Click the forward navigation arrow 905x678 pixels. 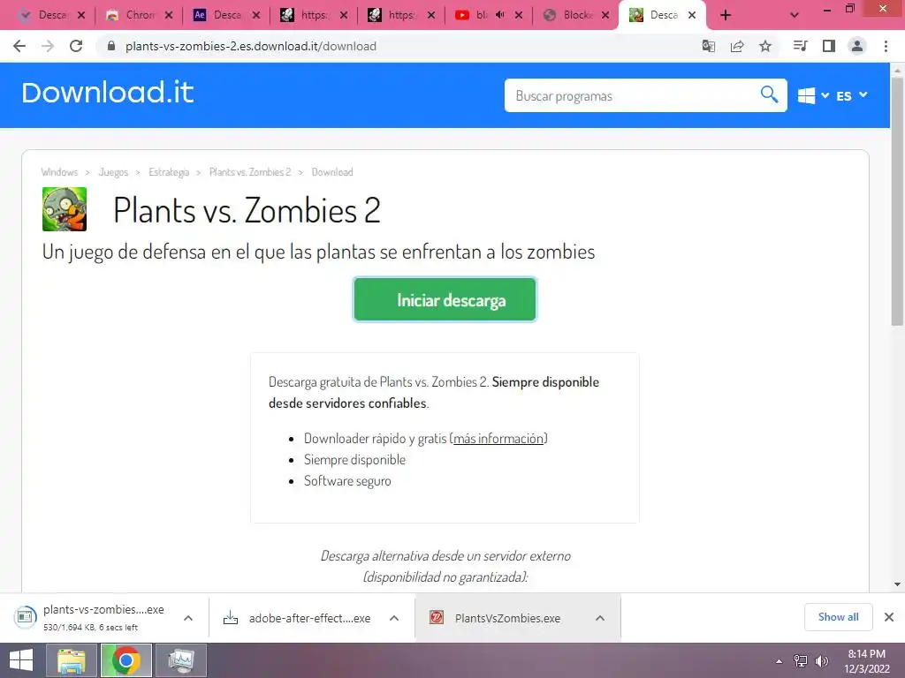pos(48,46)
